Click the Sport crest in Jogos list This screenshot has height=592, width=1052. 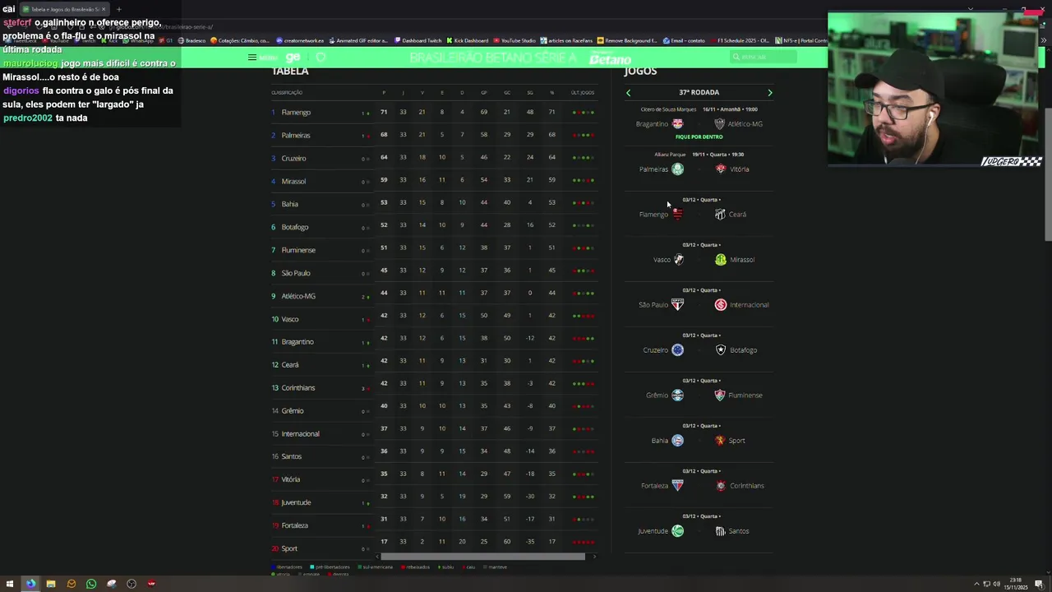tap(720, 441)
